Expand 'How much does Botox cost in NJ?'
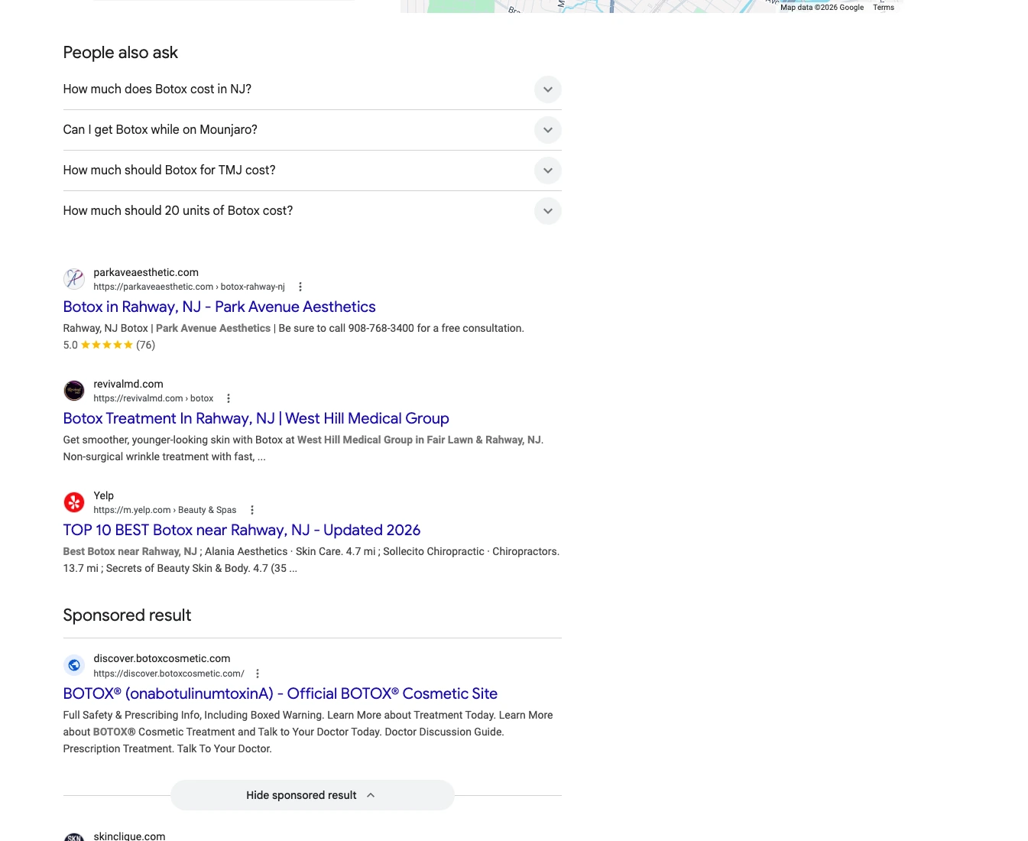1028x841 pixels. point(312,89)
